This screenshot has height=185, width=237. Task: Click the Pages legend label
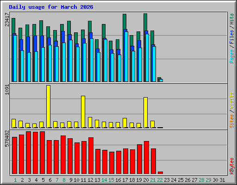(232, 56)
